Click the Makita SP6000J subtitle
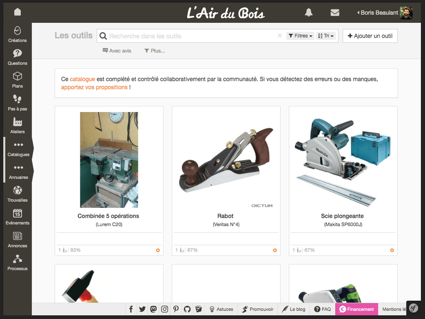 tap(343, 224)
